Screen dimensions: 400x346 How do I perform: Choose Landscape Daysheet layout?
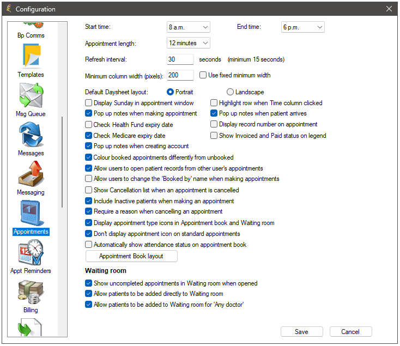point(230,92)
